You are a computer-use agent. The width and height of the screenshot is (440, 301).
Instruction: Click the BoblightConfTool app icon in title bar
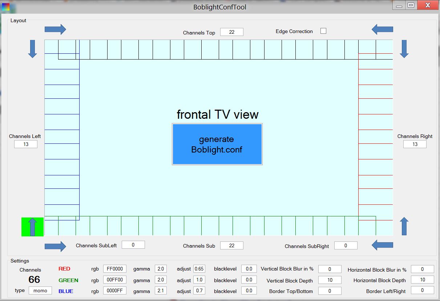coord(6,7)
